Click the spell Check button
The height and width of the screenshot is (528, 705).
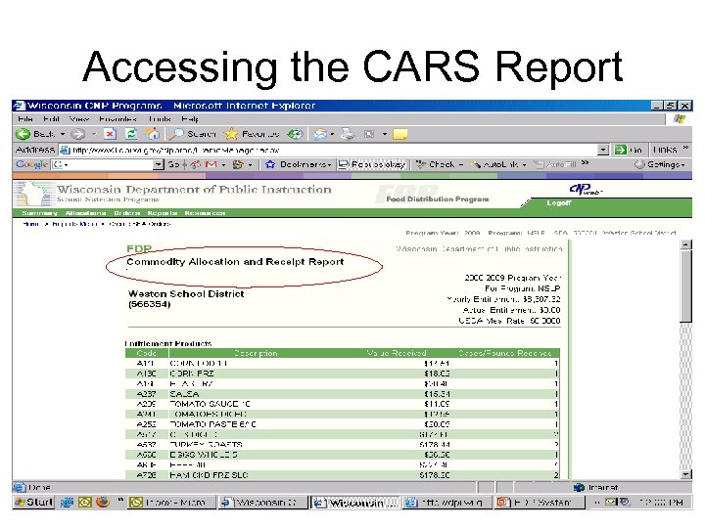tap(436, 165)
